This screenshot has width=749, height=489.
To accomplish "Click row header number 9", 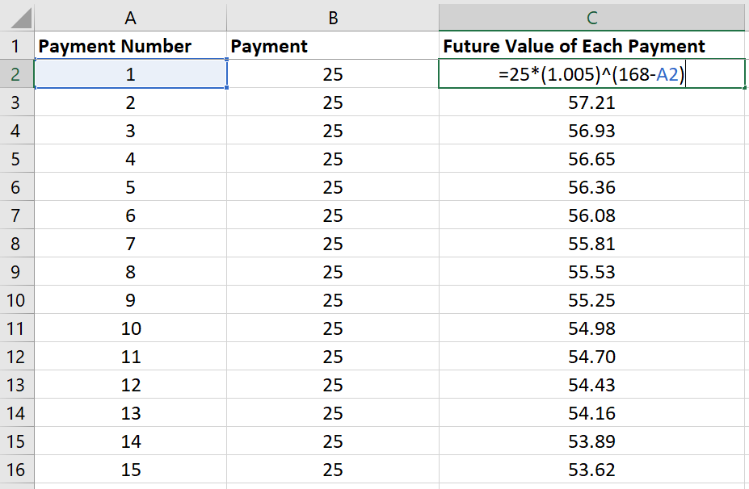I will tap(17, 273).
